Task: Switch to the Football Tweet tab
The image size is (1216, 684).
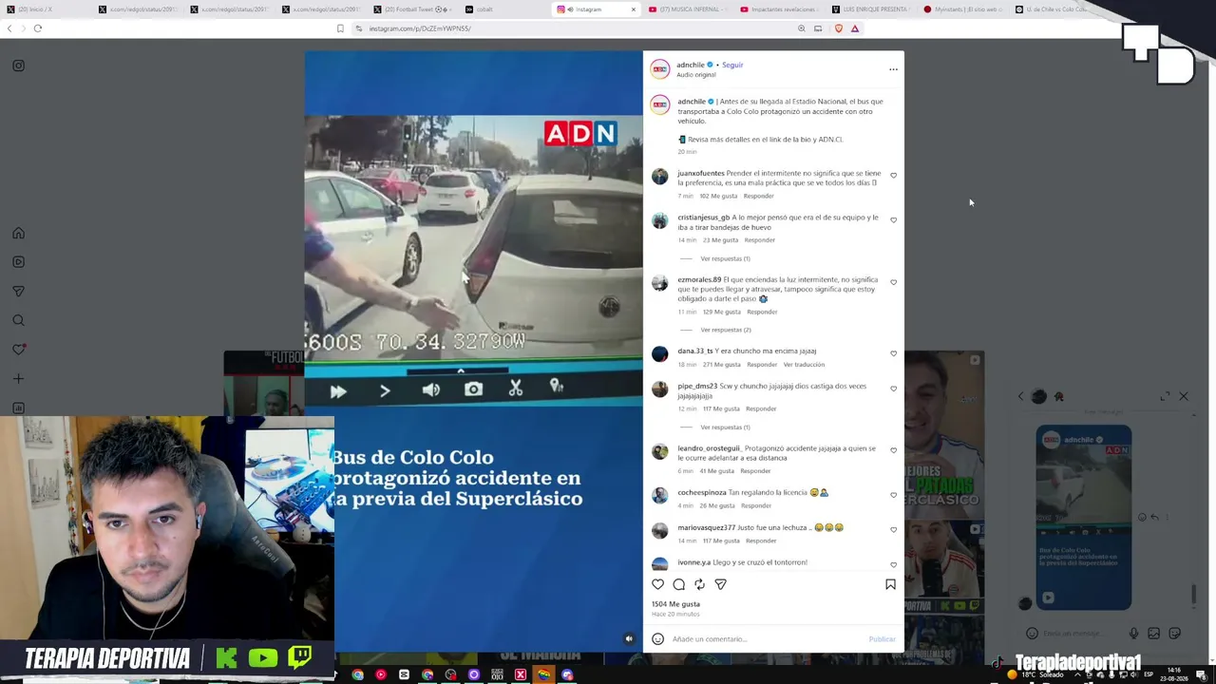Action: (x=413, y=9)
